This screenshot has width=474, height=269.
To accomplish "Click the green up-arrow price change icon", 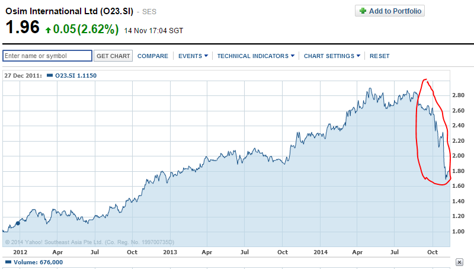I will (x=48, y=30).
